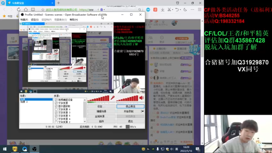Switch to QQ Browser in taskbar
The image size is (272, 153).
[x=24, y=149]
